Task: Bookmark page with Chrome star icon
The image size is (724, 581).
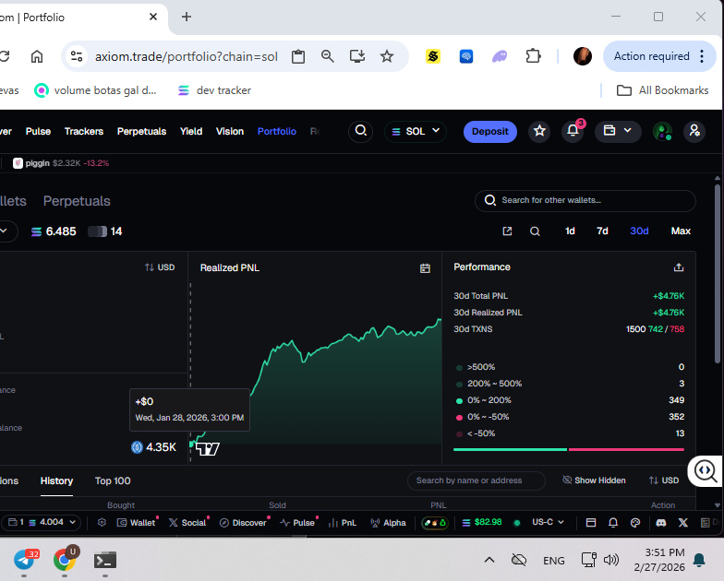Action: (x=386, y=56)
